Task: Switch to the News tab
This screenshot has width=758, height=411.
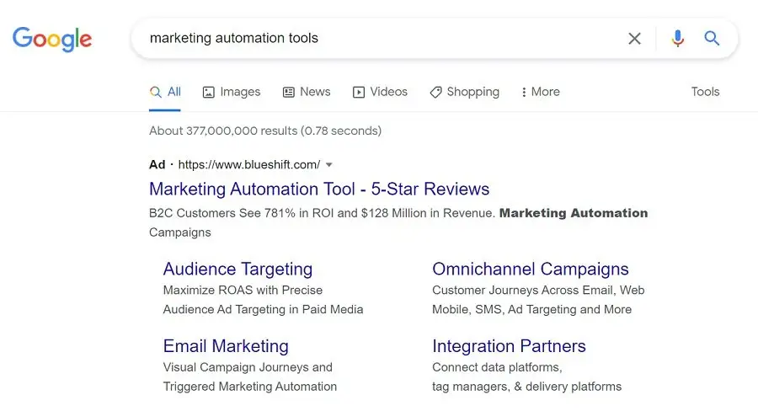Action: pyautogui.click(x=307, y=92)
